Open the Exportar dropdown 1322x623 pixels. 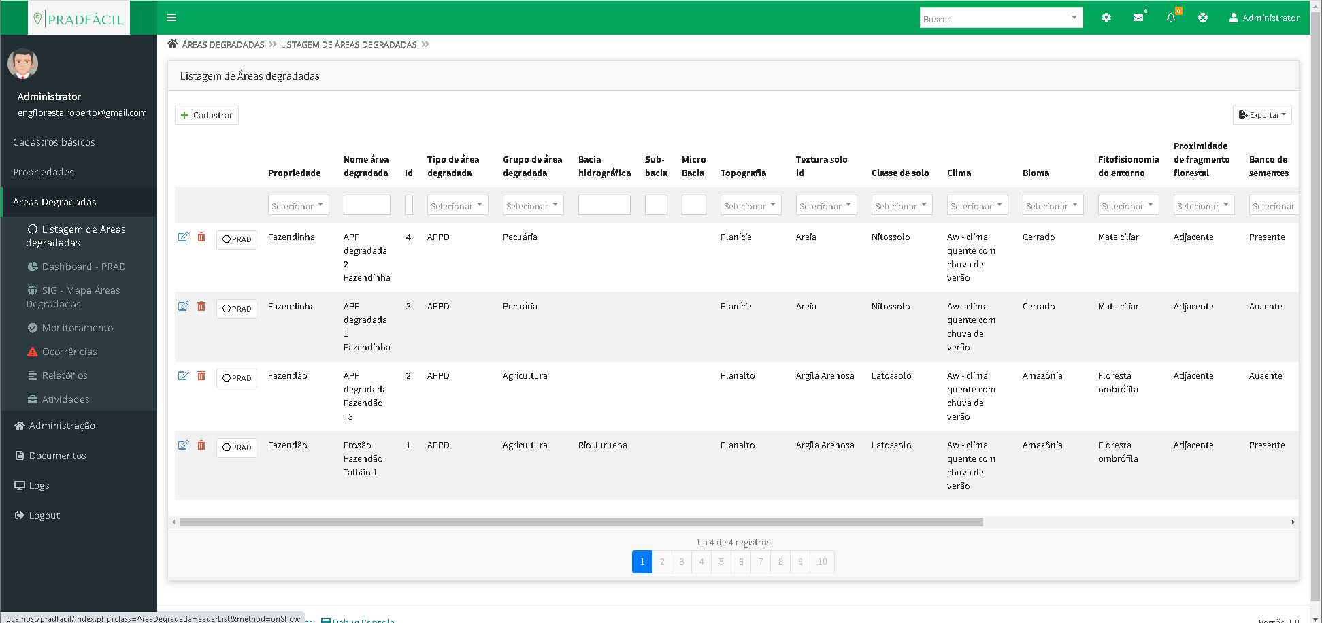1261,115
